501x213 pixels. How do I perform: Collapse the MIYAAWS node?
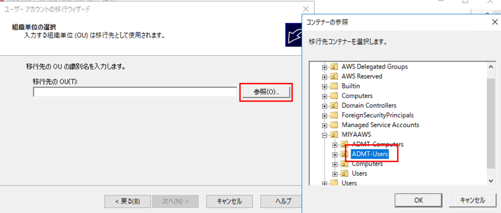(x=324, y=135)
